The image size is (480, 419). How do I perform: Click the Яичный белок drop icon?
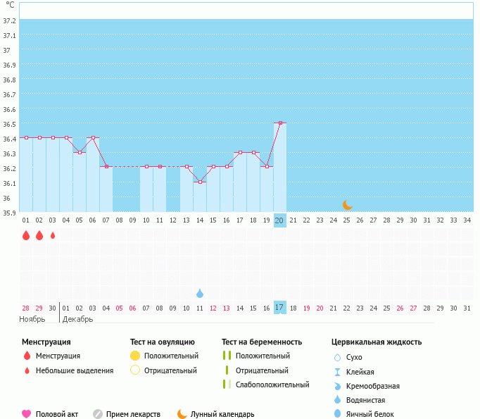[x=337, y=414]
